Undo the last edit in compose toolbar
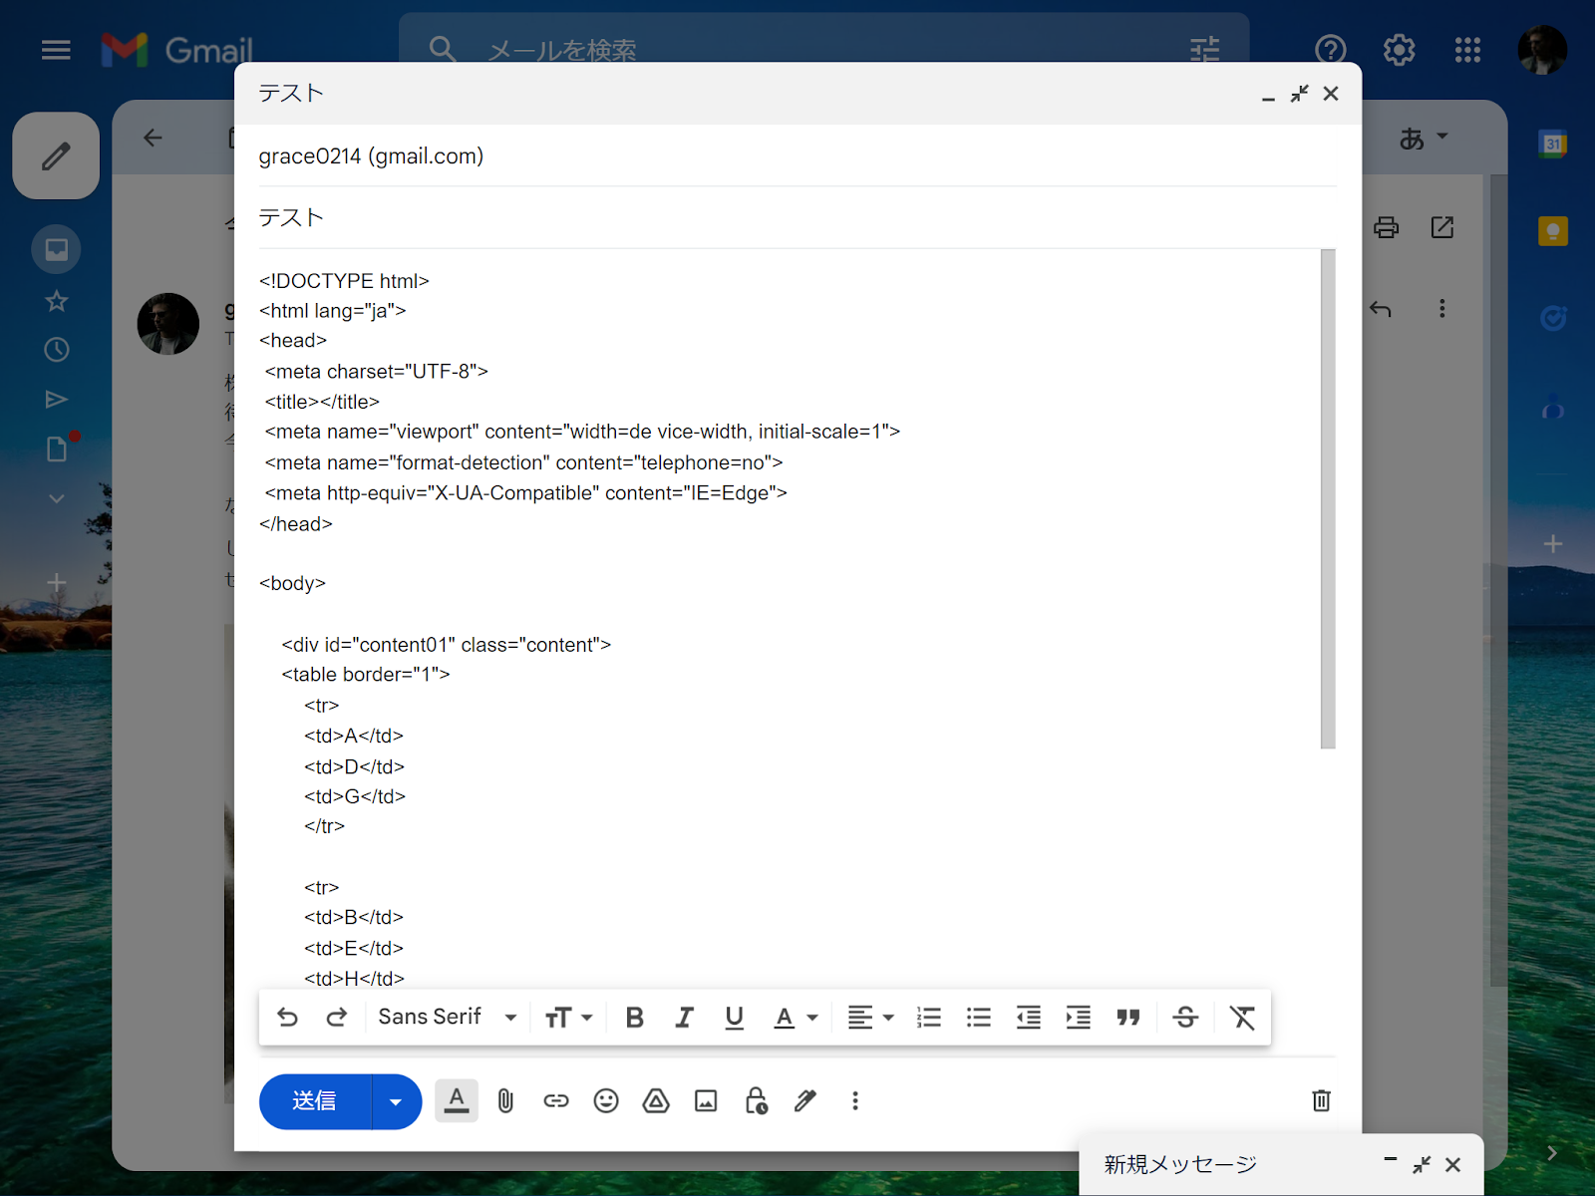Screen dimensions: 1595x1196 click(287, 1018)
